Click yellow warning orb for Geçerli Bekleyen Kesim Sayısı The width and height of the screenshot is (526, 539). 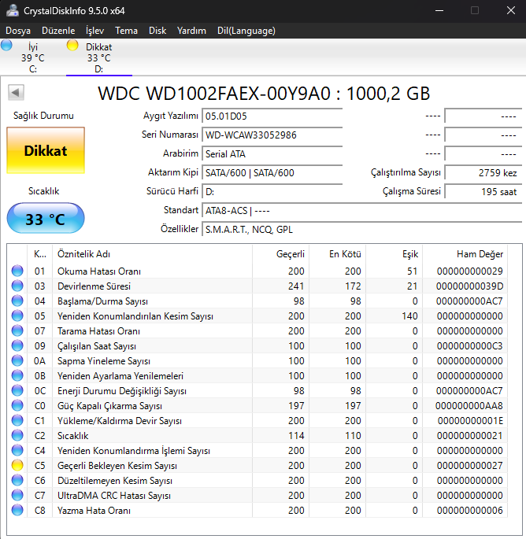click(17, 465)
